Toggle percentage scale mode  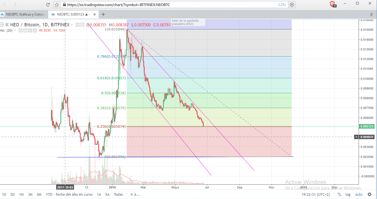coord(339,194)
